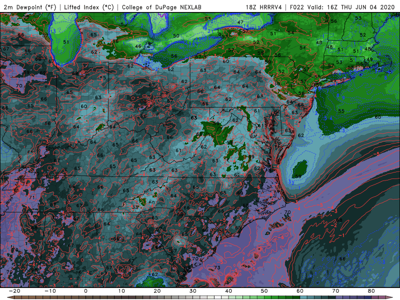Click the "F022" forecast hour text
Viewport: 400px width, 300px height.
click(x=297, y=7)
